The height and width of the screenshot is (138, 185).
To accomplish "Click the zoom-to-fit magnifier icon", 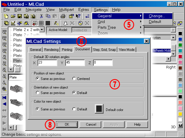I will (4, 89).
